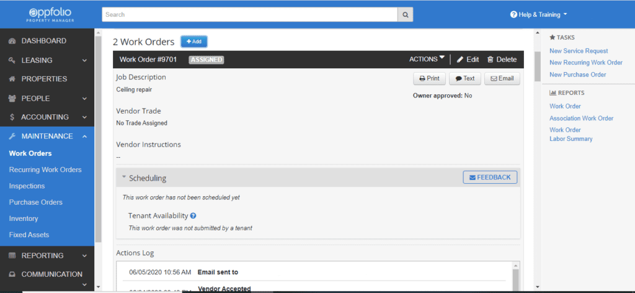Open Properties from the sidebar
Screen dimensions: 635x293
pyautogui.click(x=44, y=79)
